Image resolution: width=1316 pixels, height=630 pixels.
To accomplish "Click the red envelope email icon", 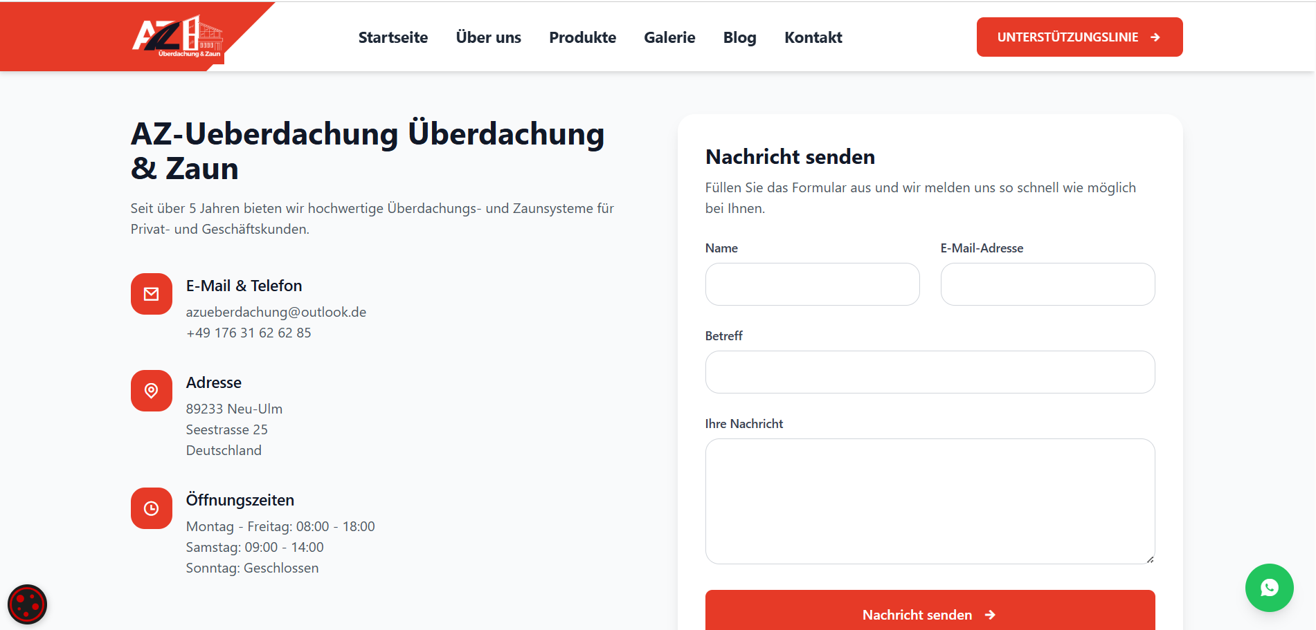I will click(x=152, y=294).
